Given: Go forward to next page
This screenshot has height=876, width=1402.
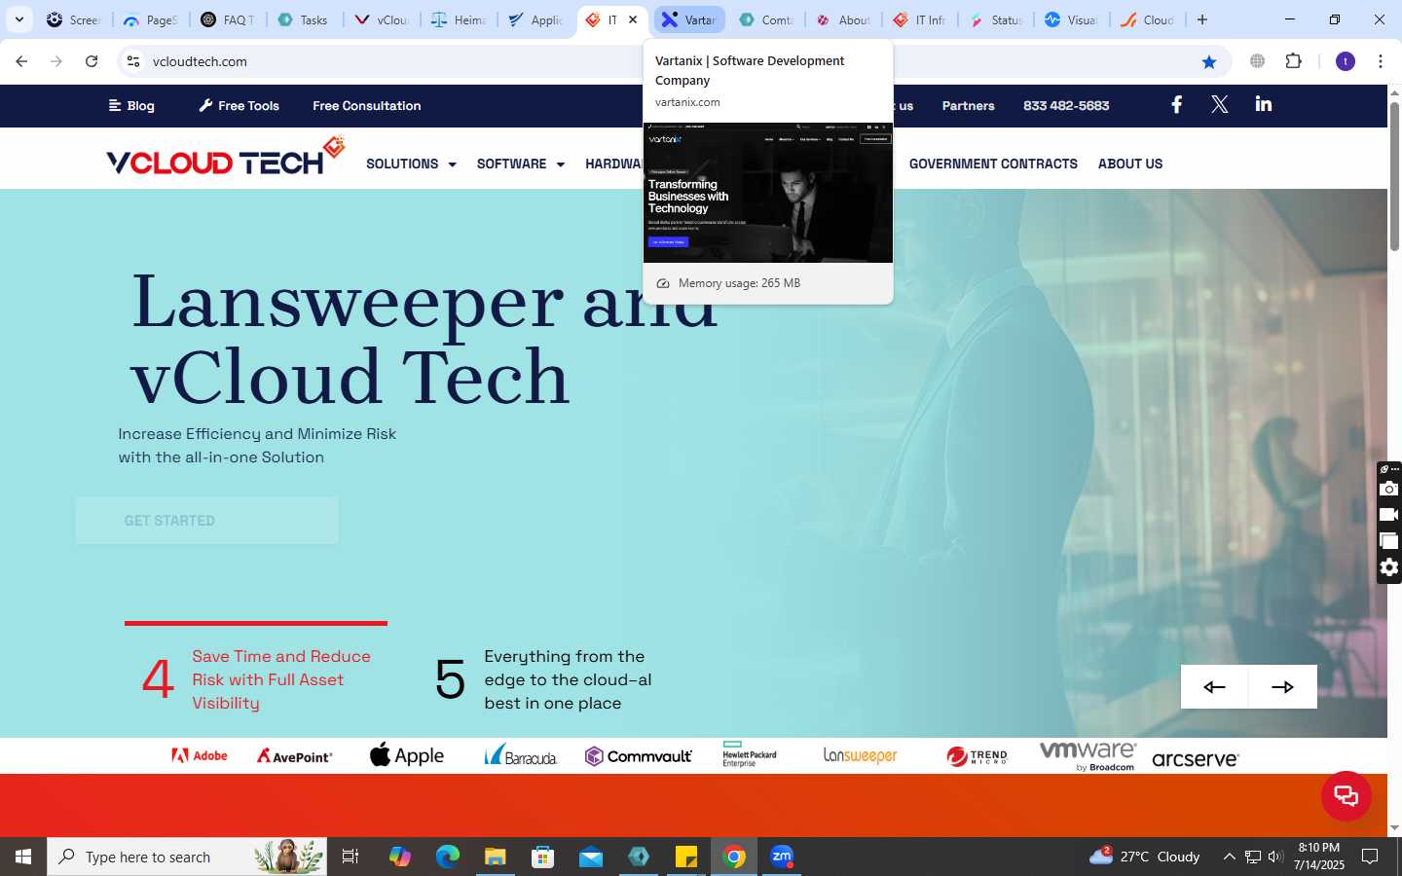Looking at the screenshot, I should (56, 61).
